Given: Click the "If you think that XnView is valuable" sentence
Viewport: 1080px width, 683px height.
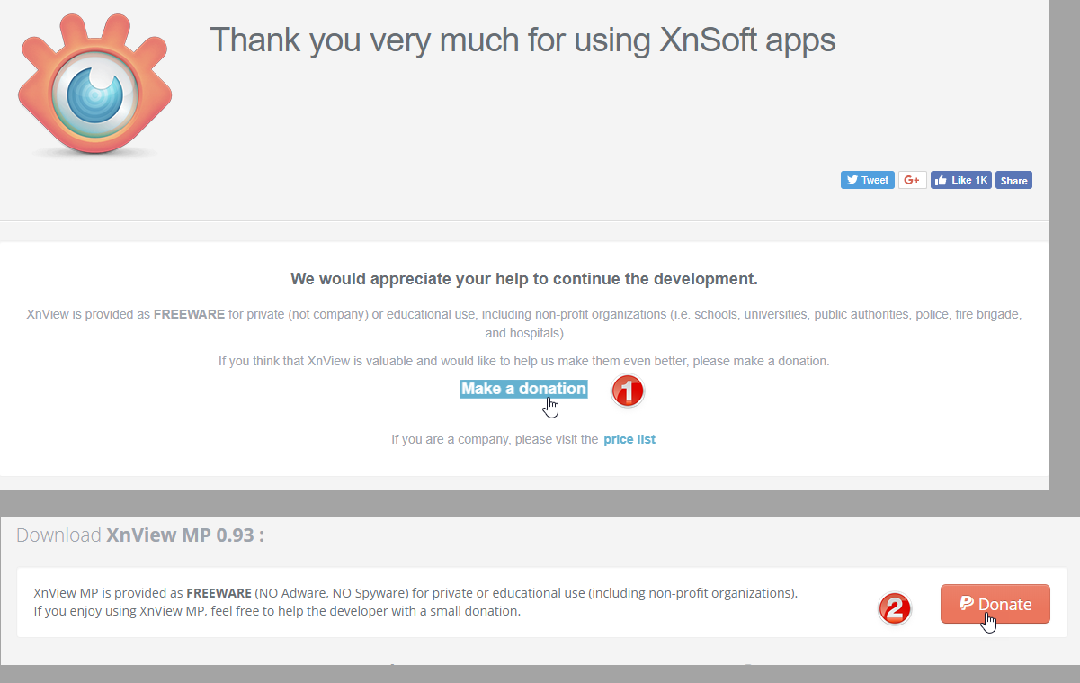Looking at the screenshot, I should (523, 361).
